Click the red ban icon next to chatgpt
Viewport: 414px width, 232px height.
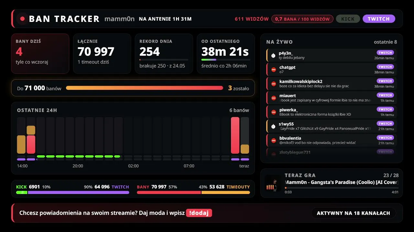[x=274, y=70]
